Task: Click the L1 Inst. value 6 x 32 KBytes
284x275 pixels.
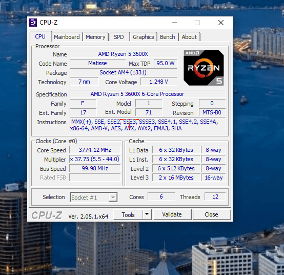Action: click(176, 160)
